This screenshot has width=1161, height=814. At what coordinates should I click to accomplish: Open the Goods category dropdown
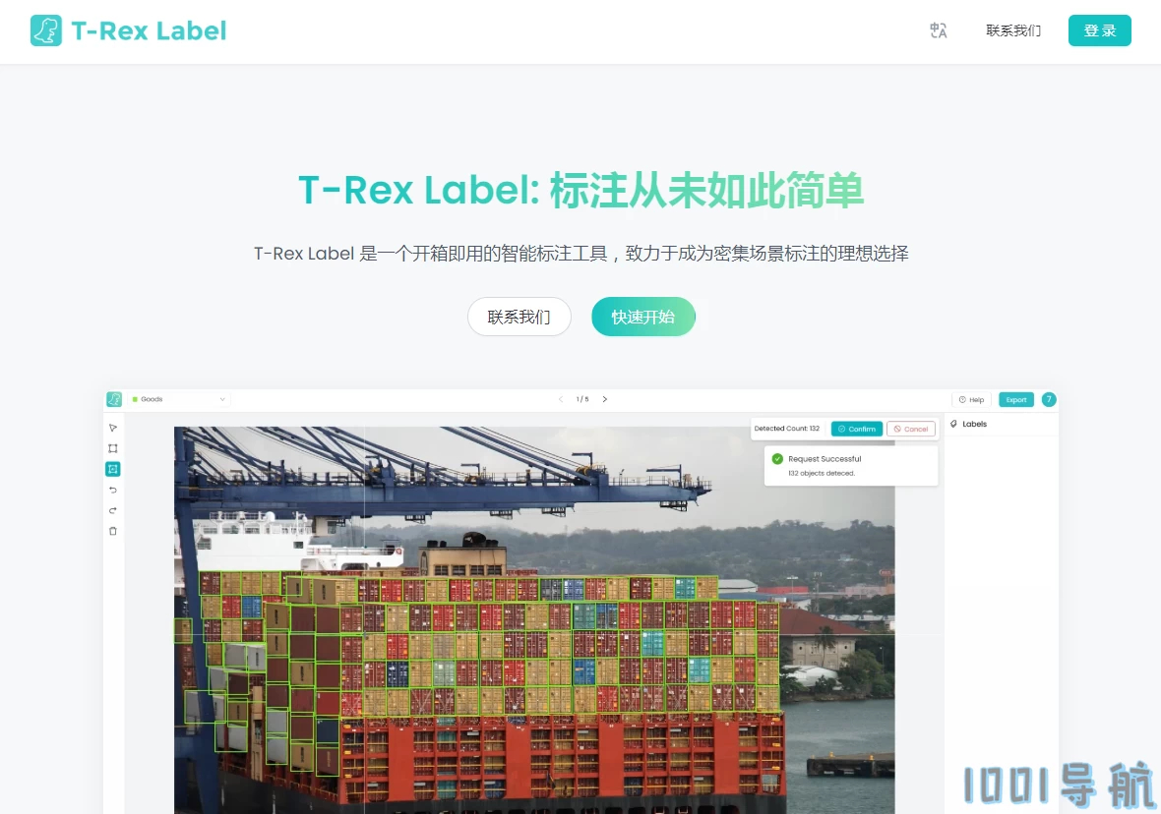coord(178,399)
